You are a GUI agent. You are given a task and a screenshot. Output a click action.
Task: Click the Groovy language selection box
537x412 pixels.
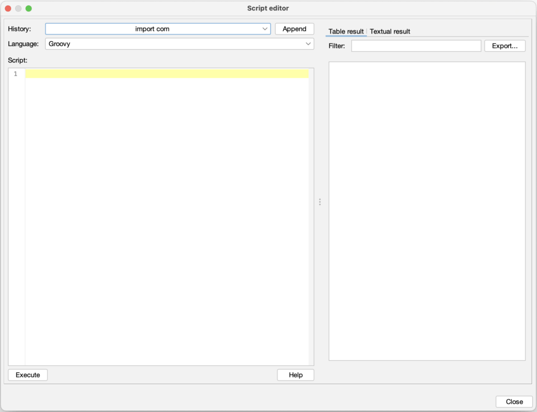pyautogui.click(x=178, y=44)
